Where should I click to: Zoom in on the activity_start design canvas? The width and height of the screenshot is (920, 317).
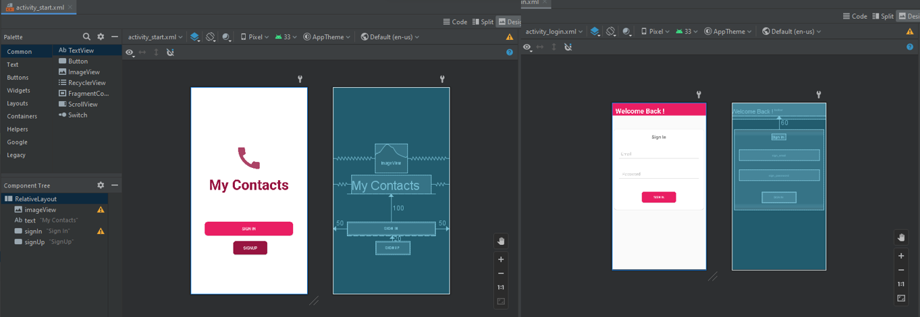(x=501, y=260)
